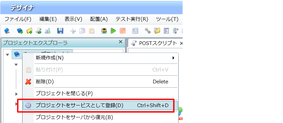Collapse the second-level tree node arrow
This screenshot has height=123, width=283.
(x=16, y=64)
